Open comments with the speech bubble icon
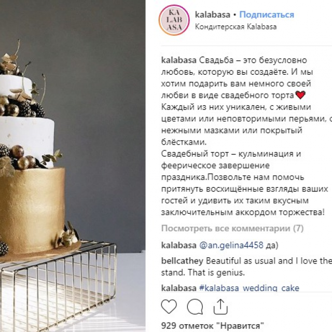 [x=195, y=307]
